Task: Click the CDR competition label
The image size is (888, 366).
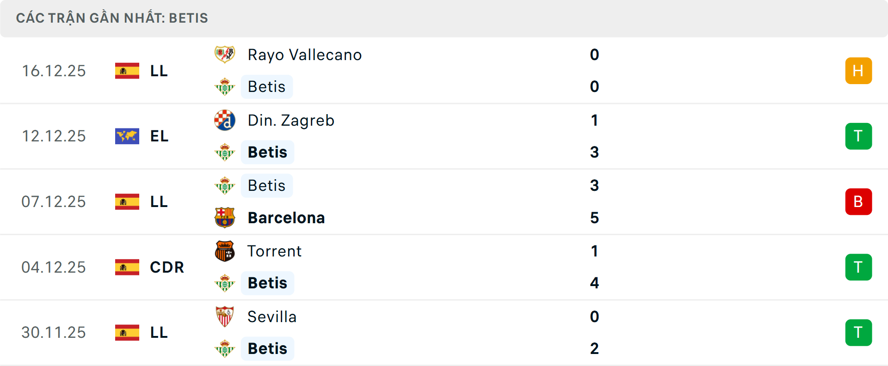Action: 166,267
